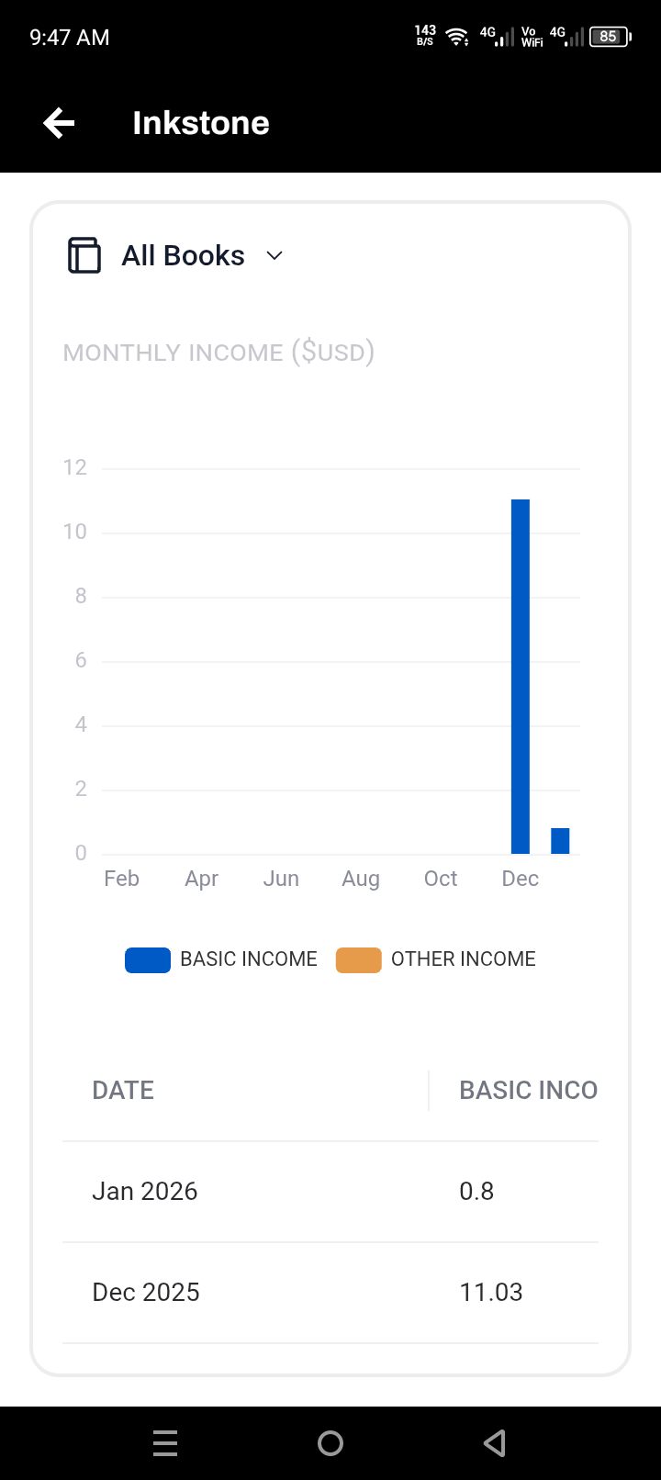The width and height of the screenshot is (661, 1480).
Task: Expand the All Books dropdown chevron
Action: point(274,255)
